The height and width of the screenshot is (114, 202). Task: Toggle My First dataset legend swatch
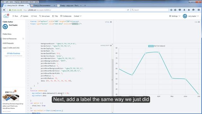pyautogui.click(x=151, y=46)
